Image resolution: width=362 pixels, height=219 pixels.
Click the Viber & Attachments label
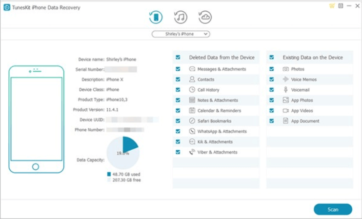click(x=217, y=152)
